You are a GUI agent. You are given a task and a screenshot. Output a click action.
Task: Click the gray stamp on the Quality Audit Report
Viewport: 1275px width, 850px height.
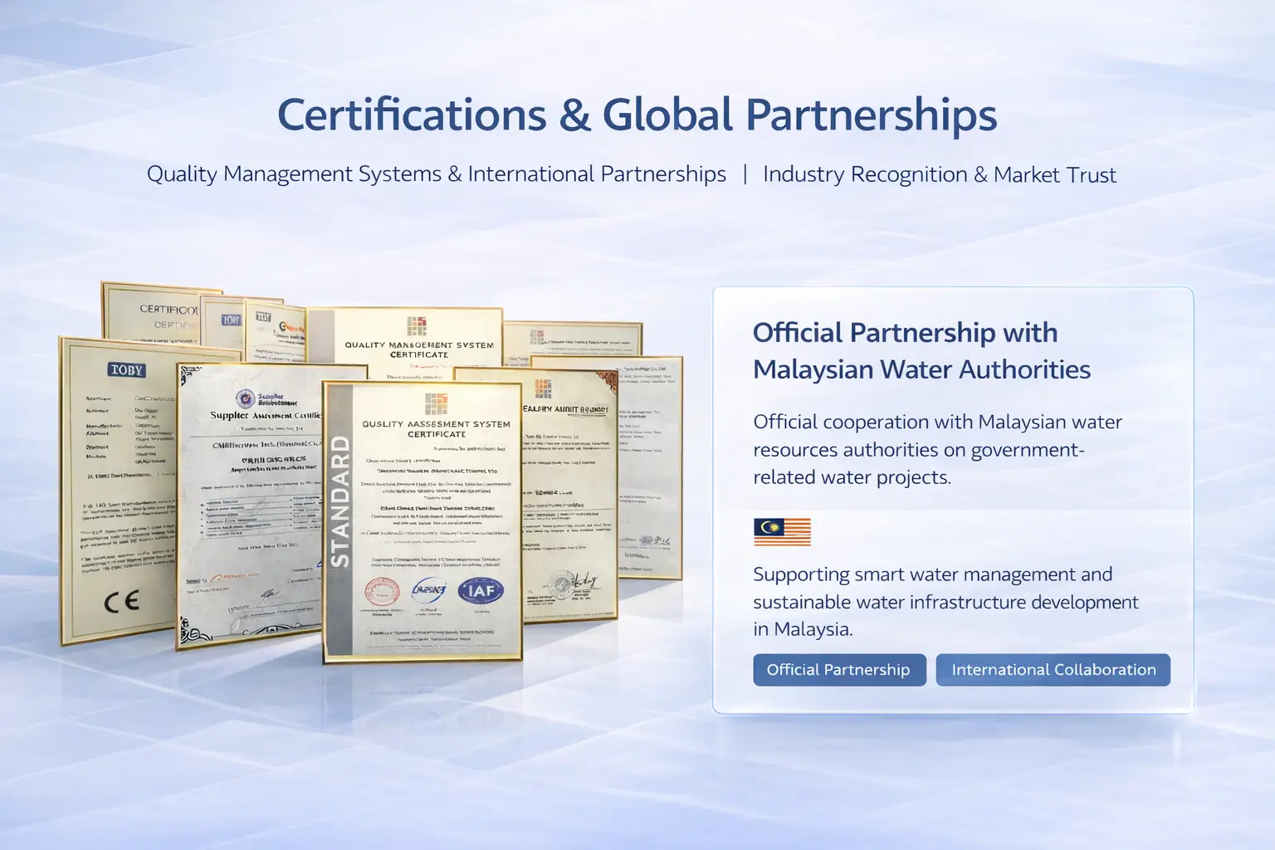pyautogui.click(x=561, y=585)
